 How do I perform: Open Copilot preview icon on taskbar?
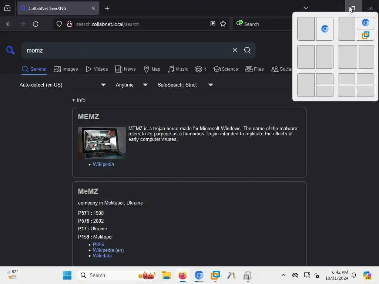pyautogui.click(x=367, y=275)
